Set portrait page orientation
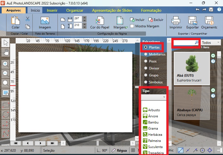 pyautogui.click(x=63, y=26)
